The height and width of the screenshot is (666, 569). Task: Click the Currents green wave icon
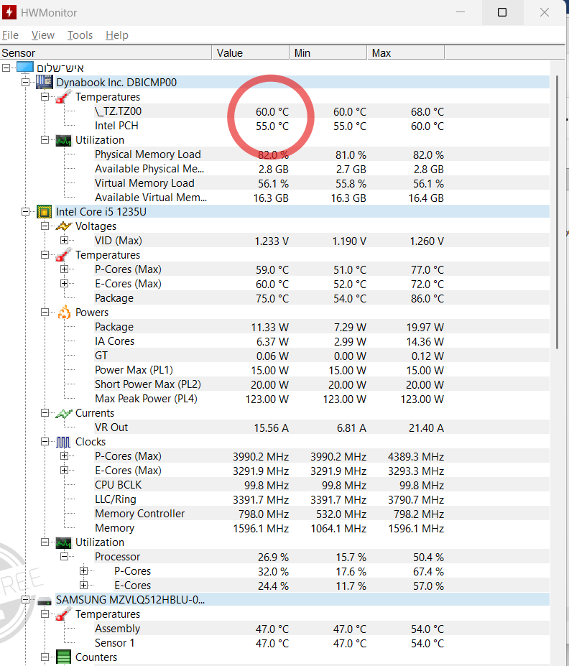tap(65, 413)
